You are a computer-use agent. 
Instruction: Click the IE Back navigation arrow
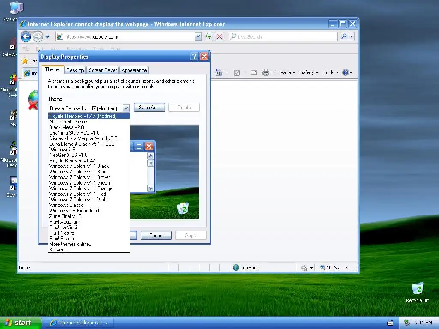pos(26,36)
